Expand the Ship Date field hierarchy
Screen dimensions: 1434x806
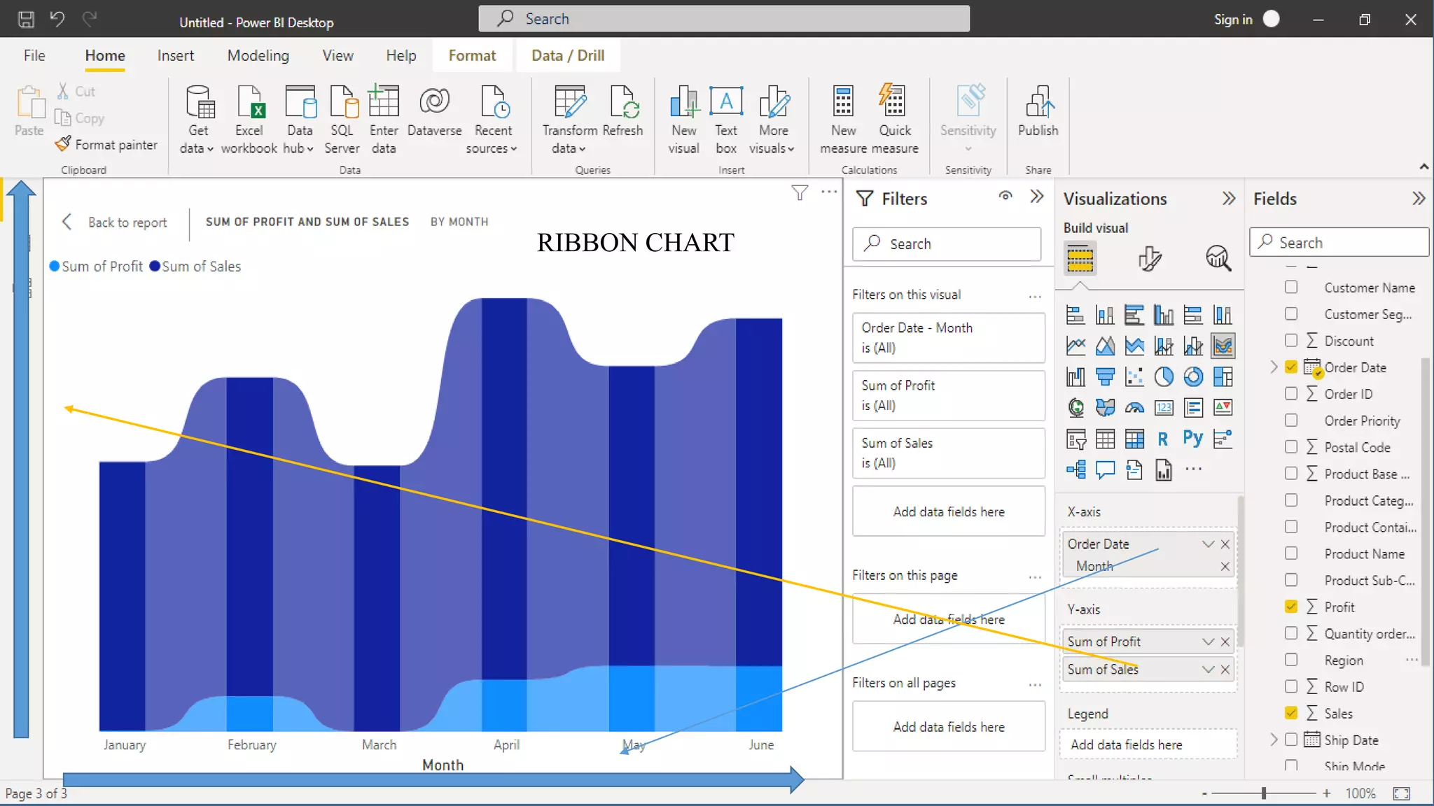click(1274, 740)
